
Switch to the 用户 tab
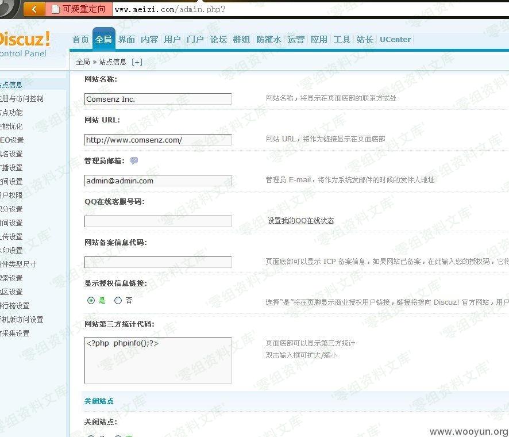172,40
